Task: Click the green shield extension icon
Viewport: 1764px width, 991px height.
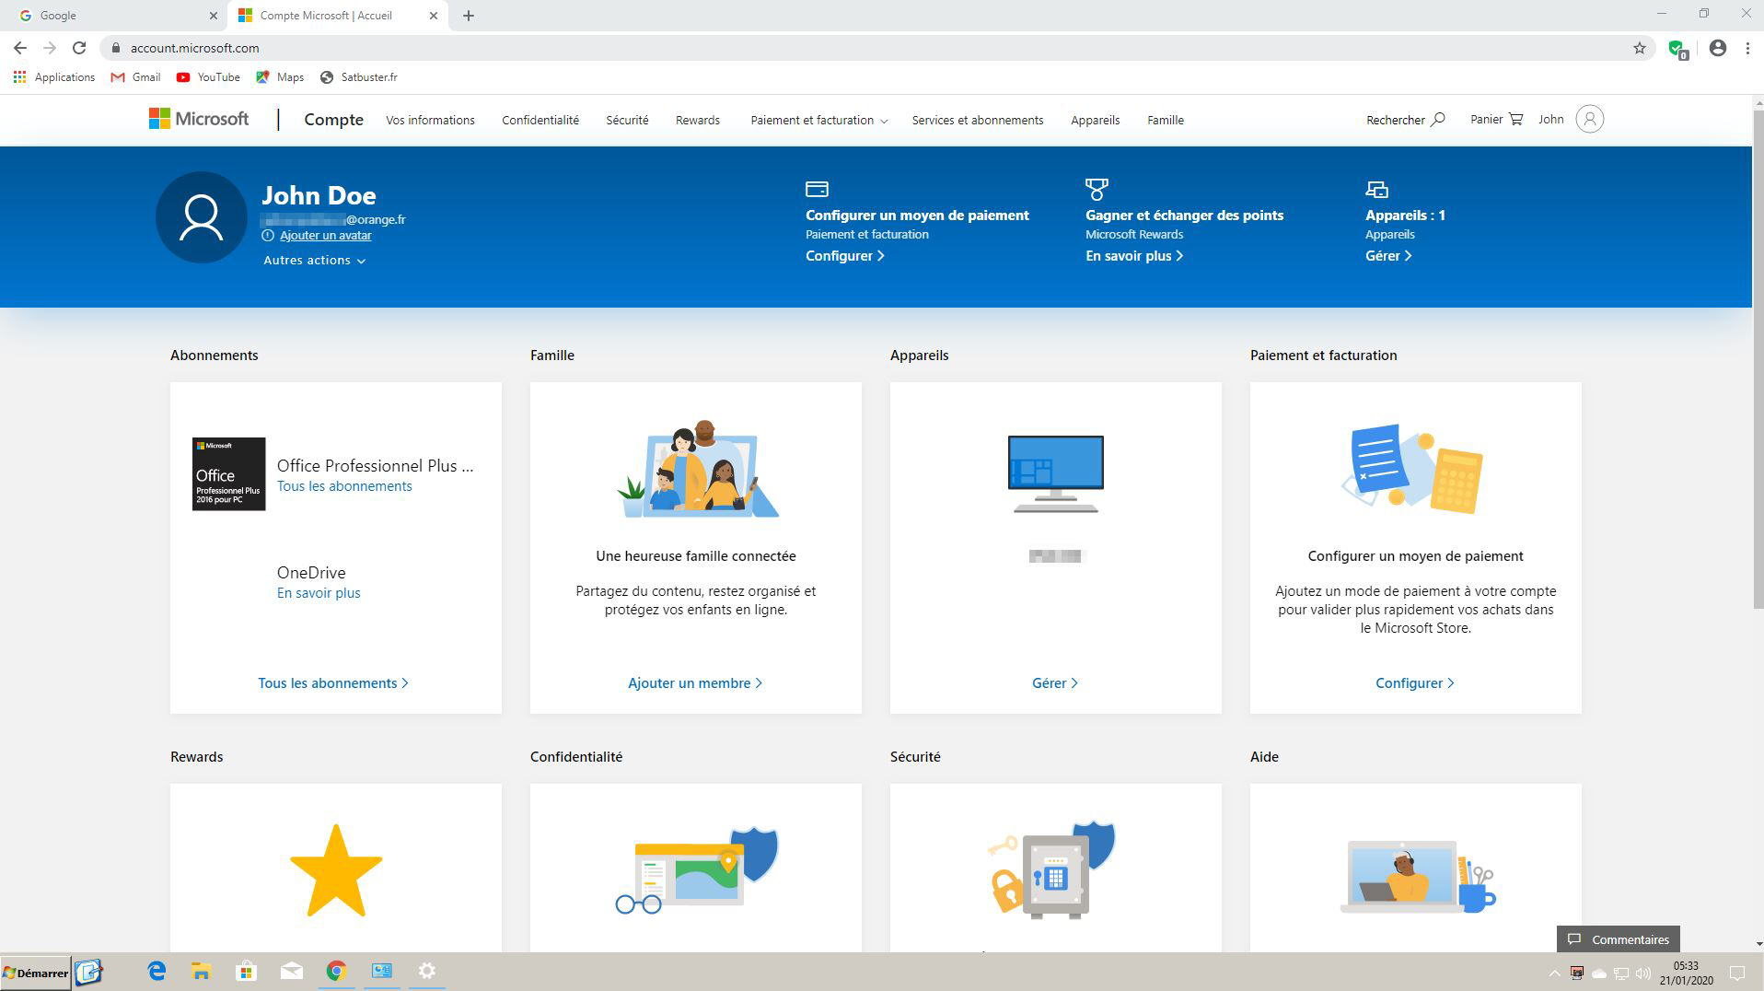Action: tap(1677, 49)
